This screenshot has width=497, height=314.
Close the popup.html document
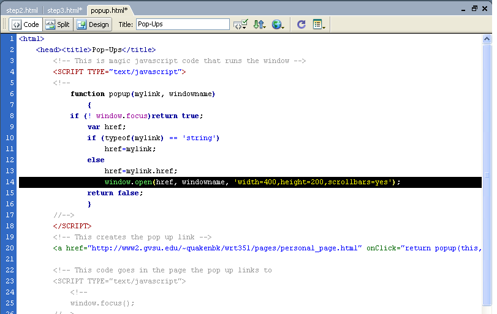485,9
